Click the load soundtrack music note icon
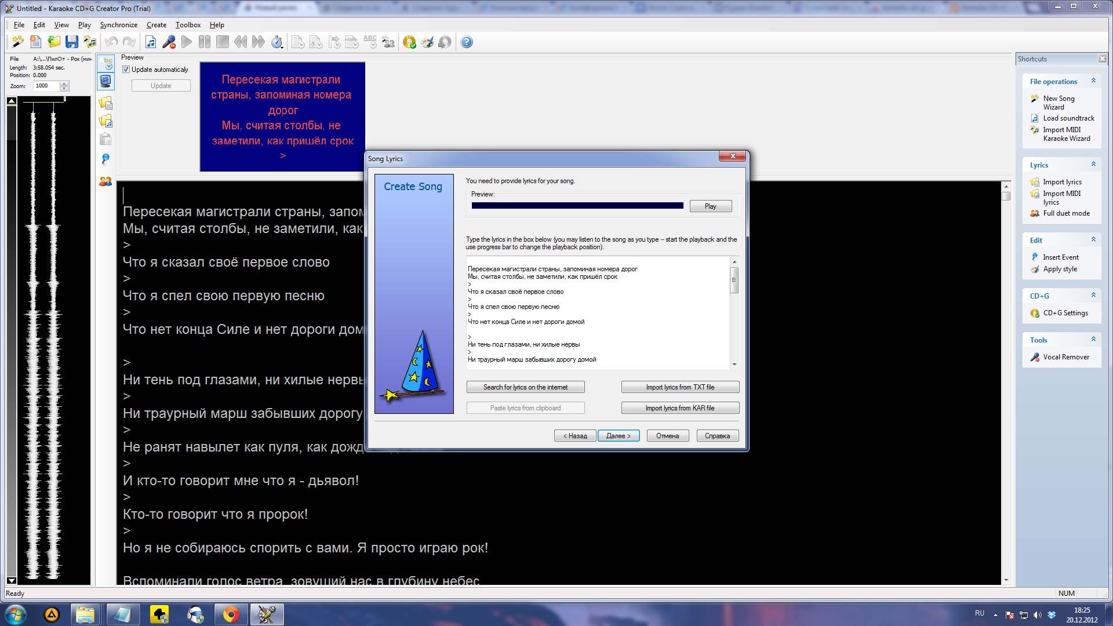Screen dimensions: 1113x626 pyautogui.click(x=151, y=42)
